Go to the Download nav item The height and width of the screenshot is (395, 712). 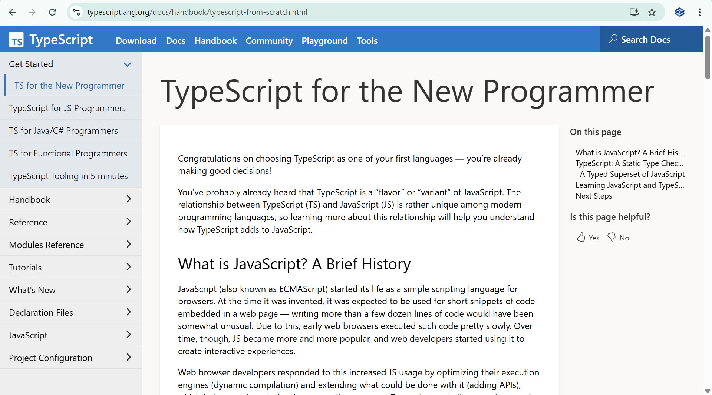(x=136, y=41)
